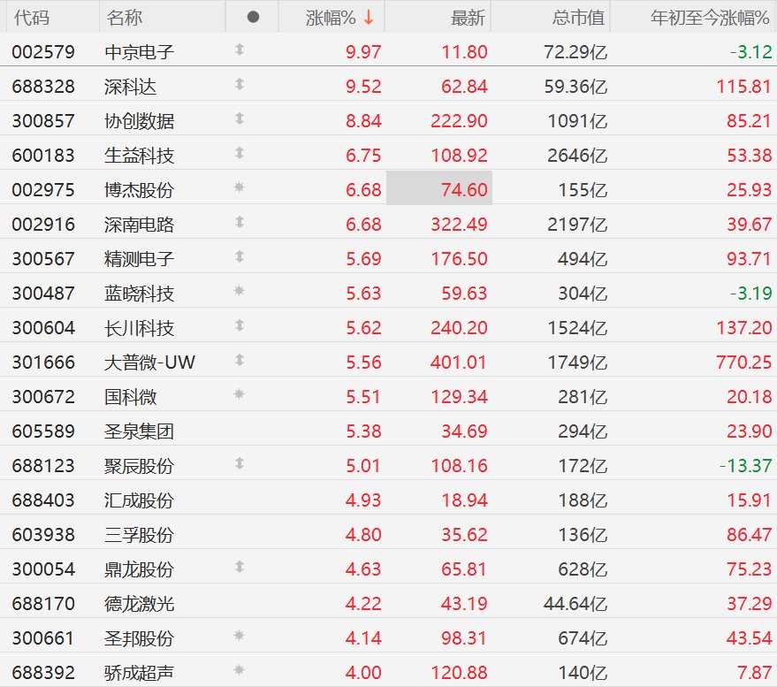Click the star icon for 国科微

tap(240, 394)
